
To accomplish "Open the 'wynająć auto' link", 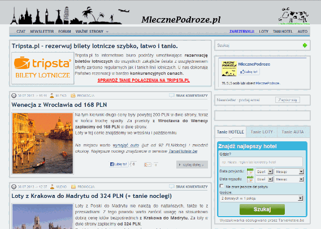I will (125, 145).
